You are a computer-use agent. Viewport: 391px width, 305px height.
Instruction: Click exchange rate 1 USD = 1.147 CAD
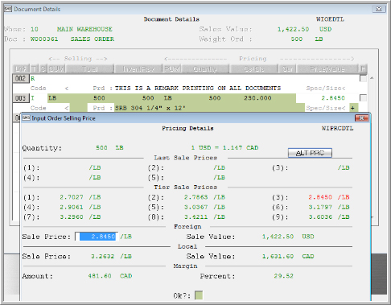[x=224, y=148]
